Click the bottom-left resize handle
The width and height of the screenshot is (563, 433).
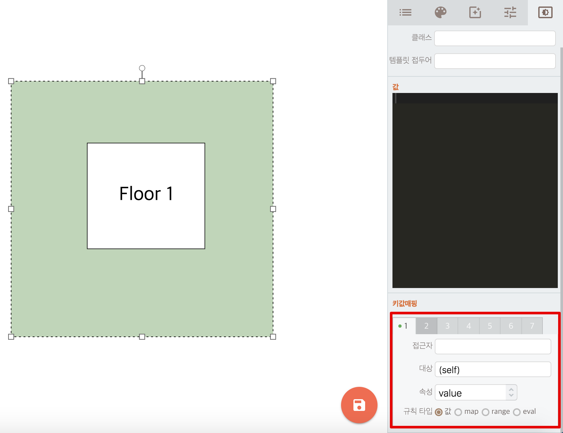11,337
